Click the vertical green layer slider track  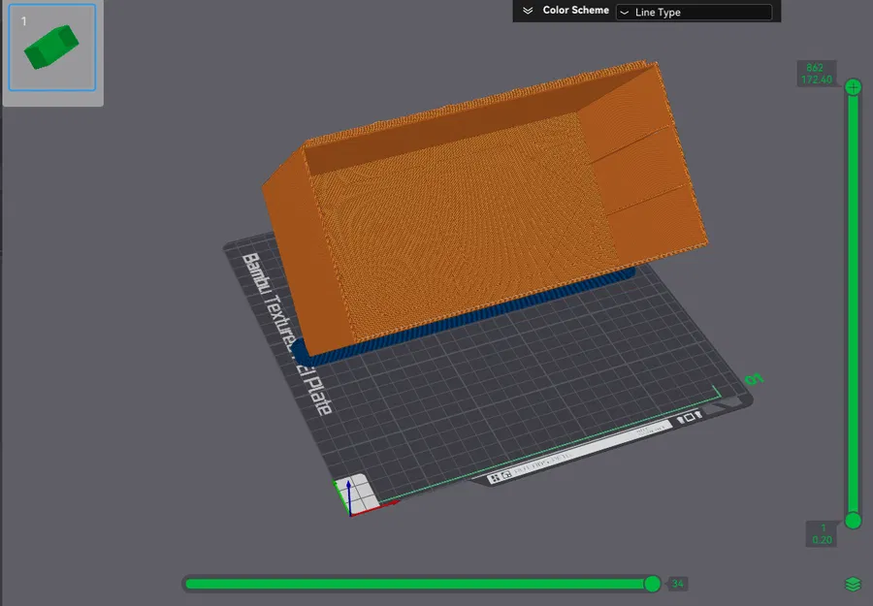click(853, 303)
